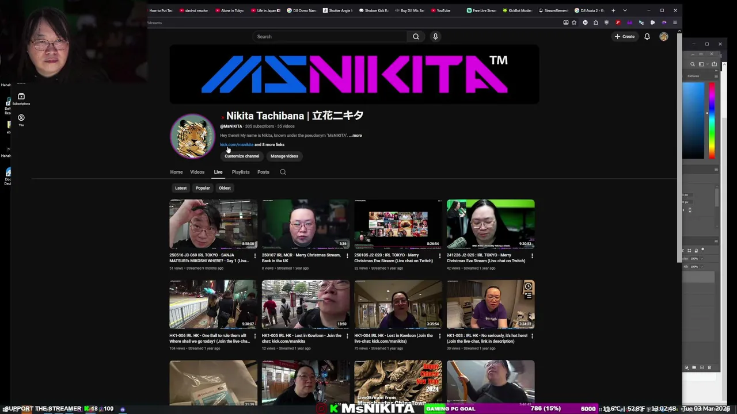Screen dimensions: 737x414
Task: Open the Playlists tab
Action: pyautogui.click(x=241, y=172)
